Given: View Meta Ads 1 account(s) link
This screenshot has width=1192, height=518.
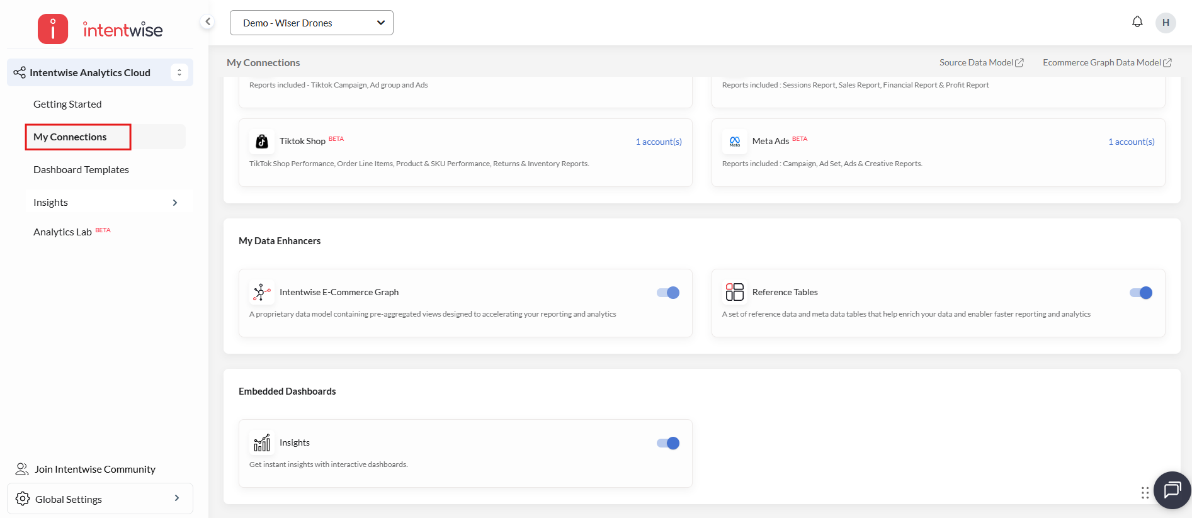Looking at the screenshot, I should point(1131,142).
